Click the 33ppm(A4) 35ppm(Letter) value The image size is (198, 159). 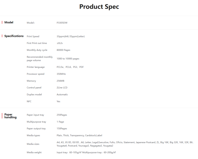click(x=70, y=36)
